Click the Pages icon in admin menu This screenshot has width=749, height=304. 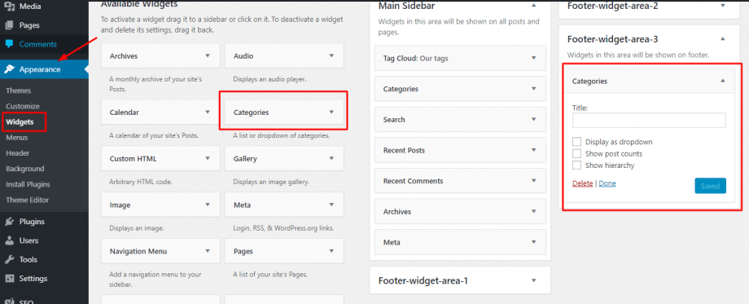coord(9,25)
